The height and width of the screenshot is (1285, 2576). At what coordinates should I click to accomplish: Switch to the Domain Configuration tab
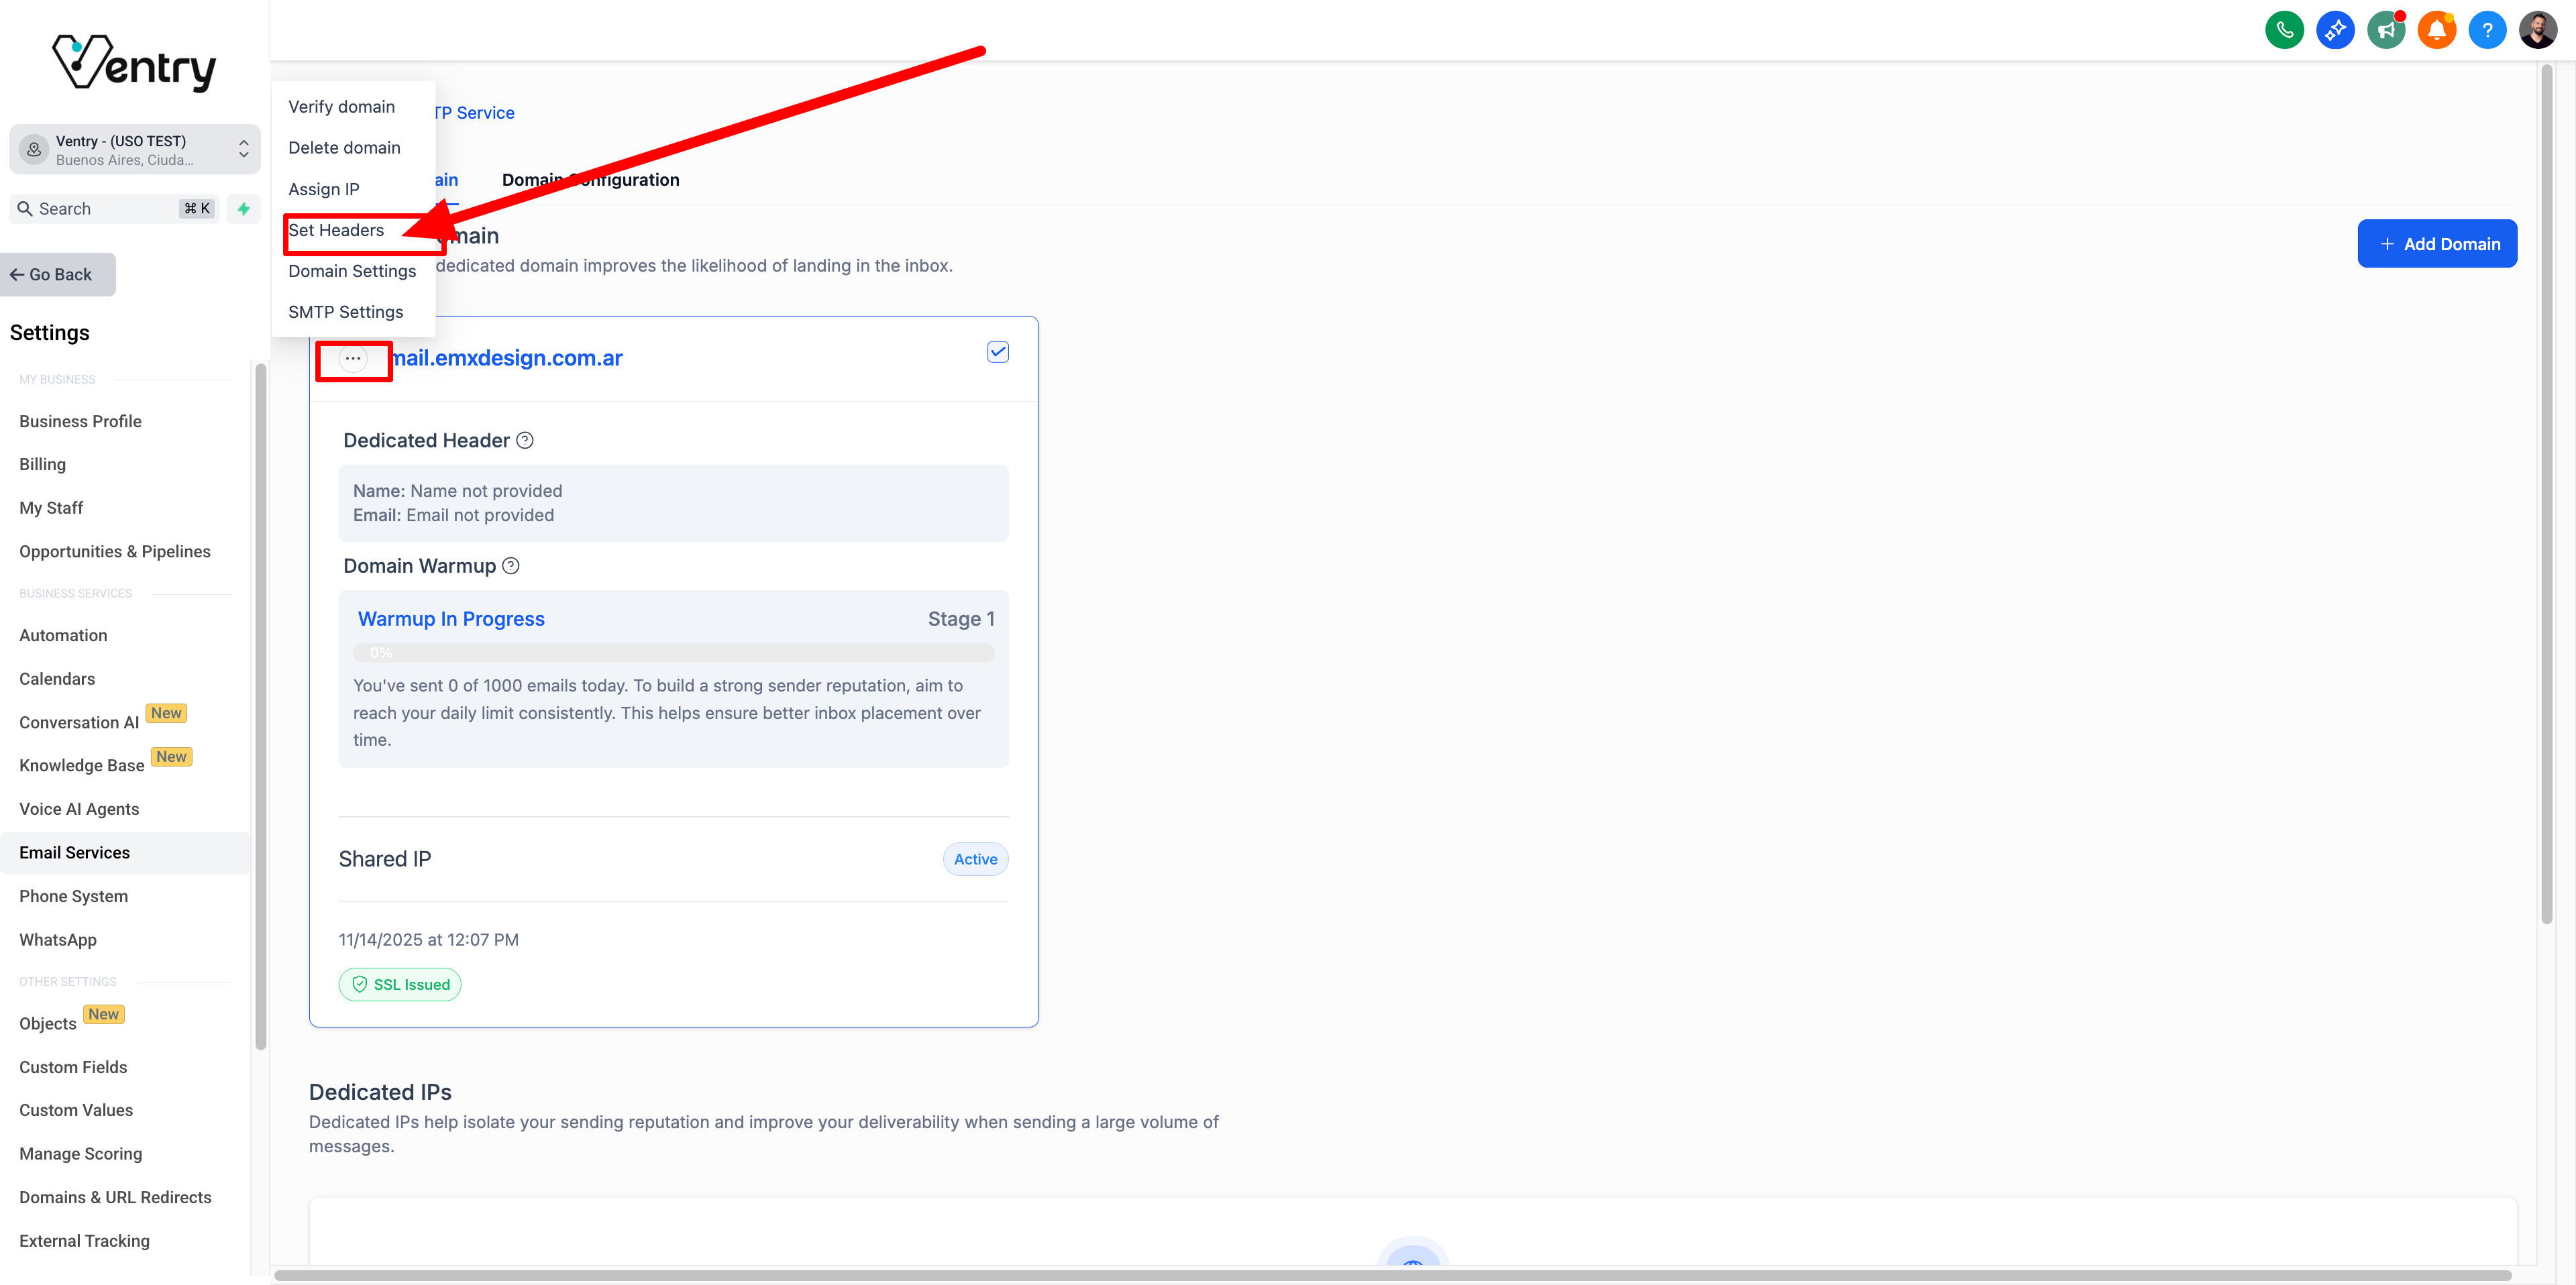click(x=590, y=180)
